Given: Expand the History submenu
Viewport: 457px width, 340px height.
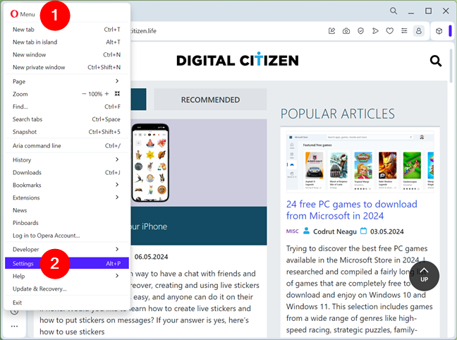Looking at the screenshot, I should coord(67,160).
